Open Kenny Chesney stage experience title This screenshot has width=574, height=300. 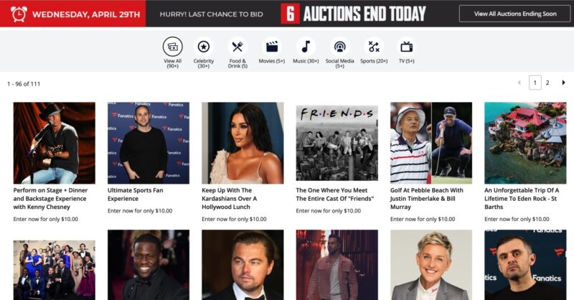point(50,199)
